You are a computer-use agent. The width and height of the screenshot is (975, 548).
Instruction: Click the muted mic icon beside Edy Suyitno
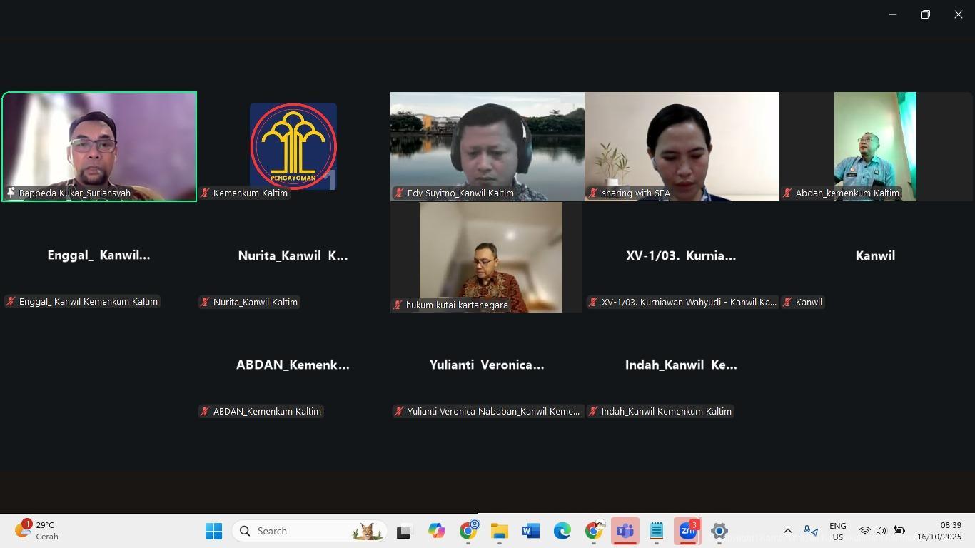(398, 193)
